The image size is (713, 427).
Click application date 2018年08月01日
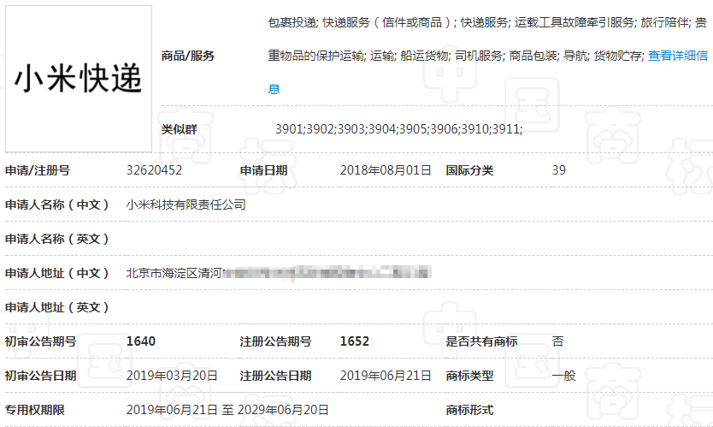[x=386, y=170]
